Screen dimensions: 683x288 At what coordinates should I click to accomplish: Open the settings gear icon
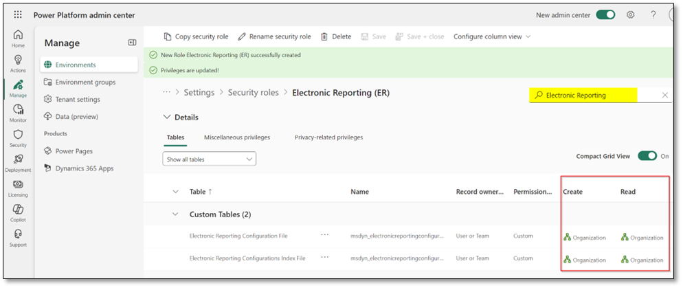630,15
